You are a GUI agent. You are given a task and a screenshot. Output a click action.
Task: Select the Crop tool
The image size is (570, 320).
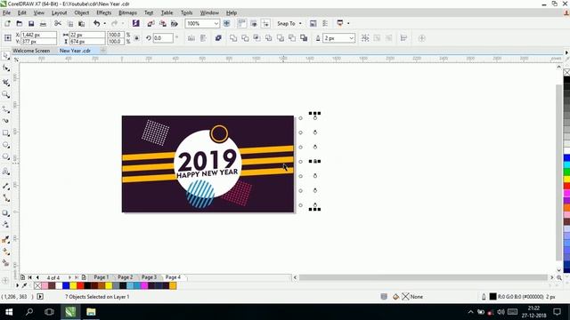pyautogui.click(x=6, y=83)
